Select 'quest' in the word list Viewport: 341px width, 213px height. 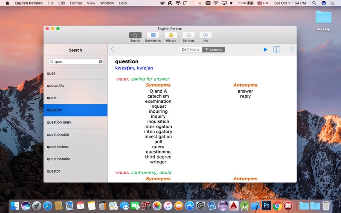pos(75,98)
